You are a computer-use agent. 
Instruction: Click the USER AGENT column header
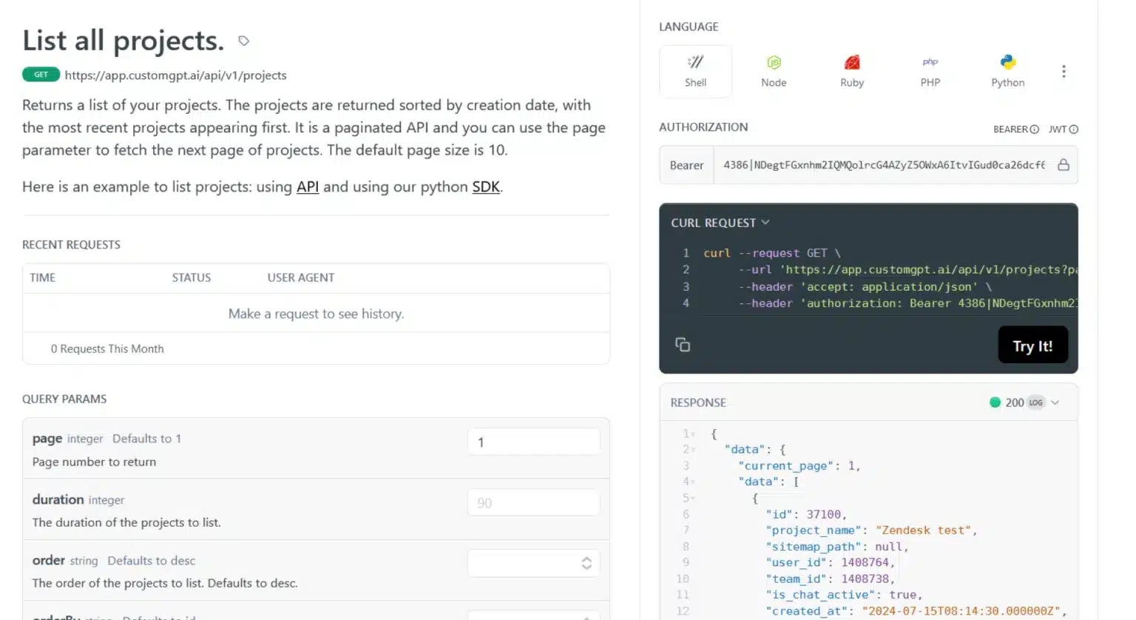[x=301, y=277]
